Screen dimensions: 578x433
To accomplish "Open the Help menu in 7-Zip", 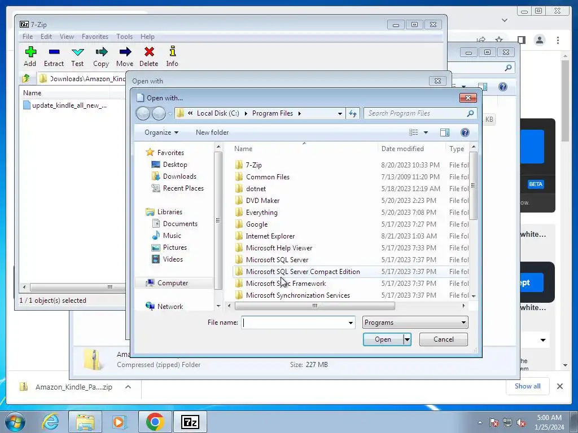I will click(x=147, y=37).
